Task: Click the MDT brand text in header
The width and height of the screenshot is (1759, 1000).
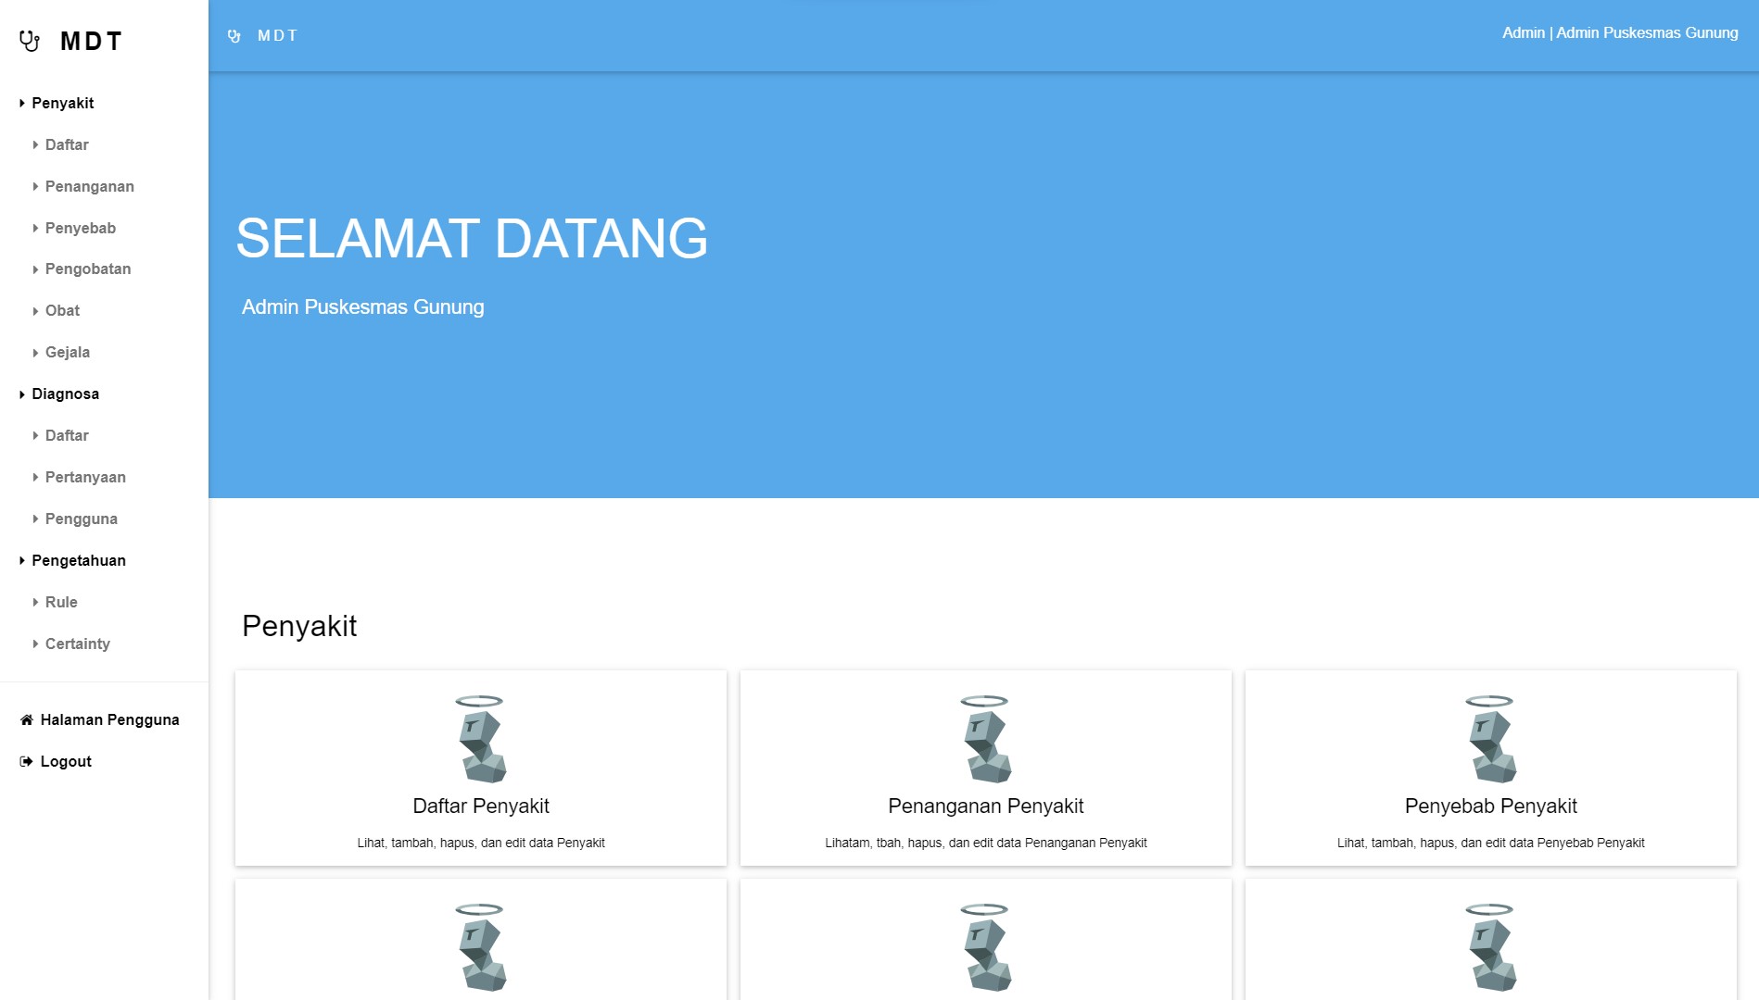Action: [x=277, y=36]
